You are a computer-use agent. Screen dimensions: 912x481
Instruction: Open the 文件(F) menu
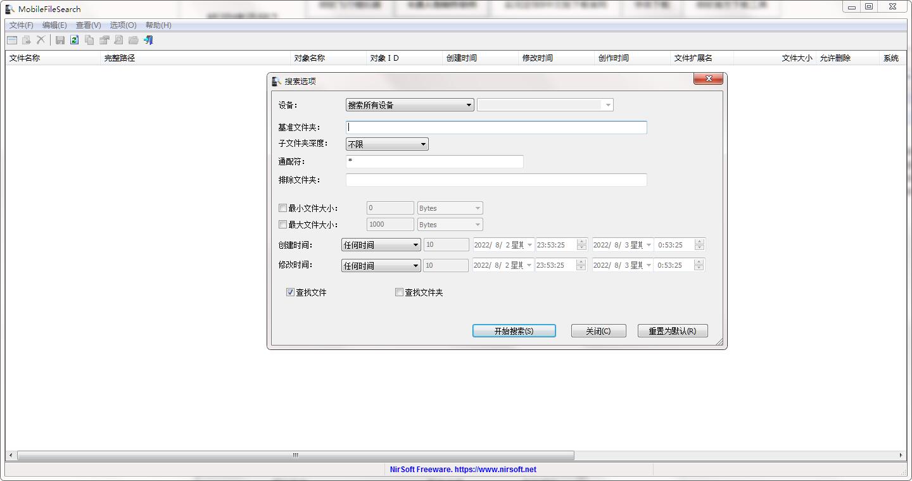pos(21,25)
